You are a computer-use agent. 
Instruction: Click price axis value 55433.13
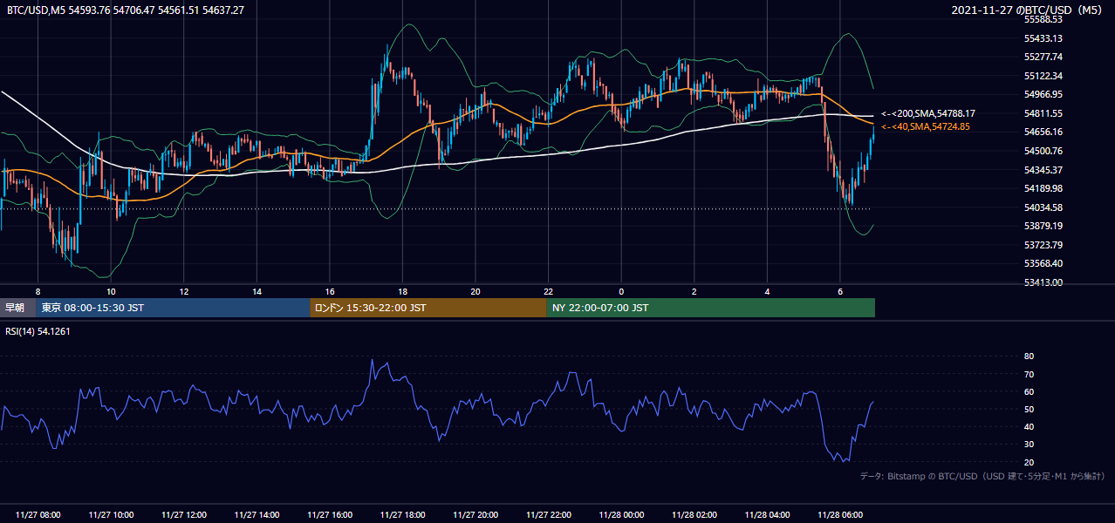pyautogui.click(x=1043, y=38)
